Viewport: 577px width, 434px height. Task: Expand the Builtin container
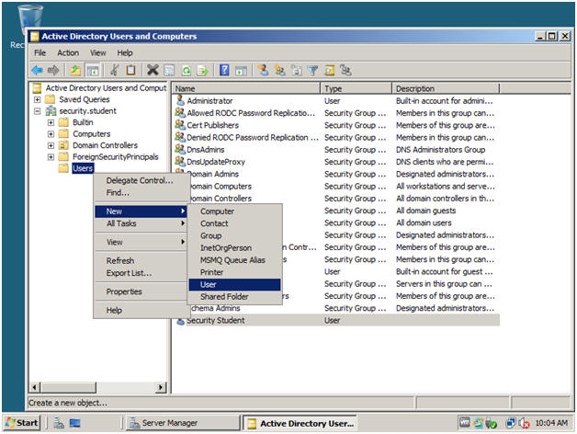pos(51,122)
